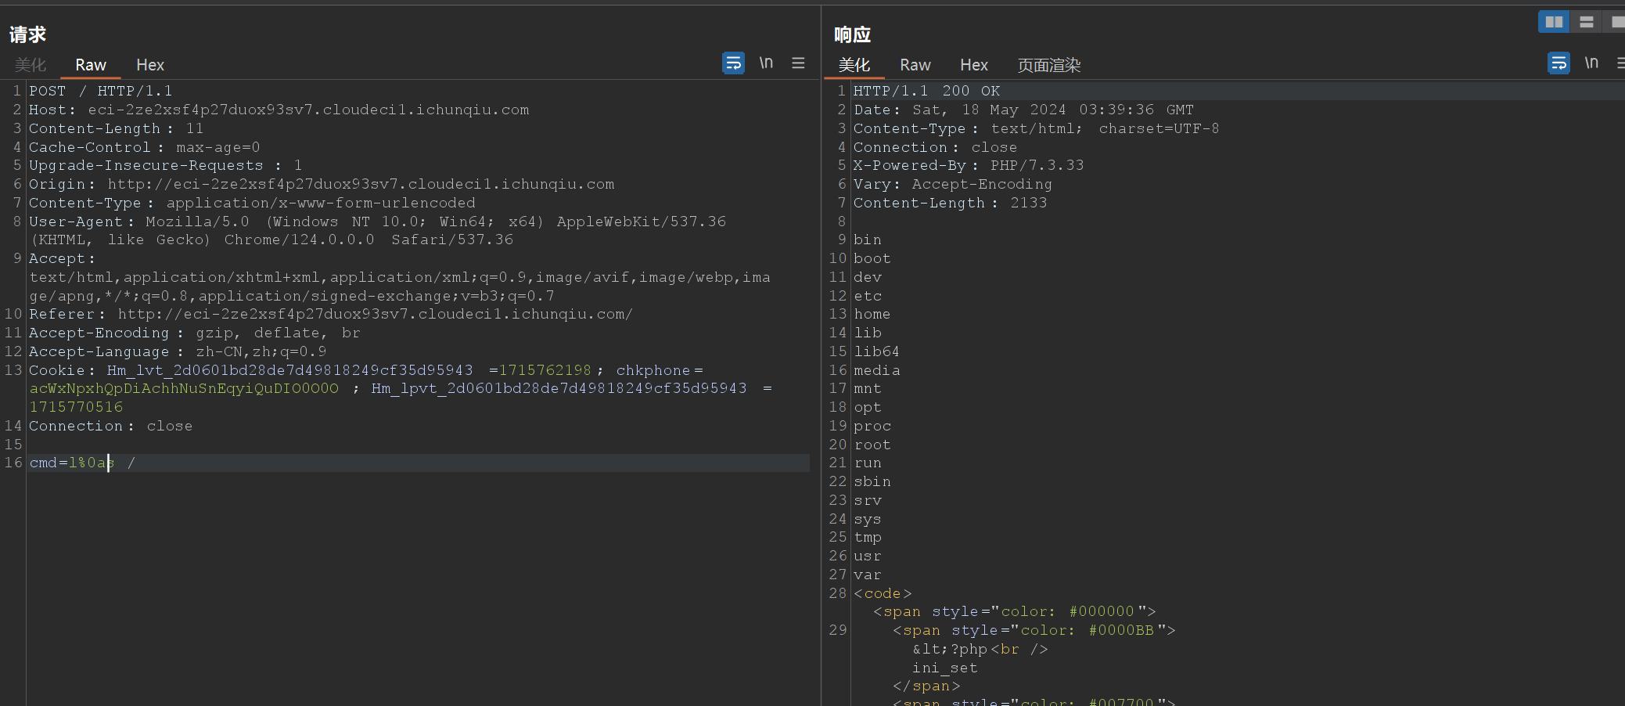Click 'sbin' entry in response output
The image size is (1625, 706).
872,481
